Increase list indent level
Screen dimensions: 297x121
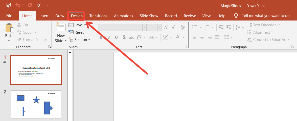(229, 27)
